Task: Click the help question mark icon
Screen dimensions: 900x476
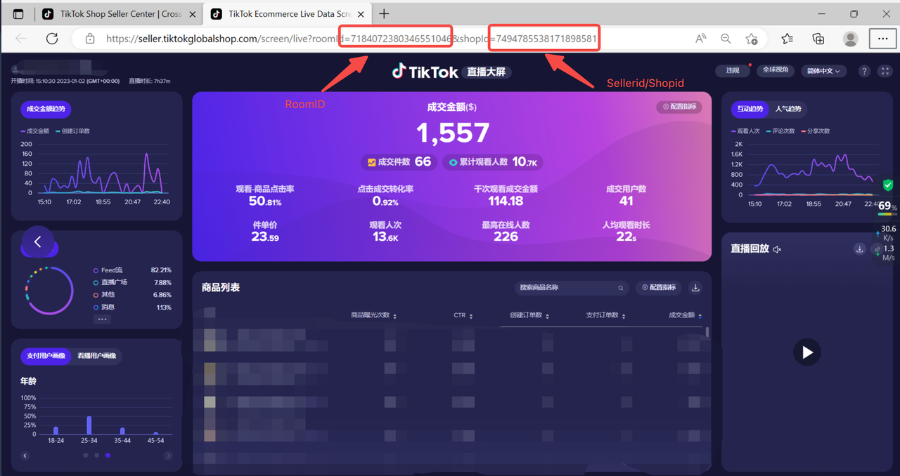Action: click(x=865, y=71)
